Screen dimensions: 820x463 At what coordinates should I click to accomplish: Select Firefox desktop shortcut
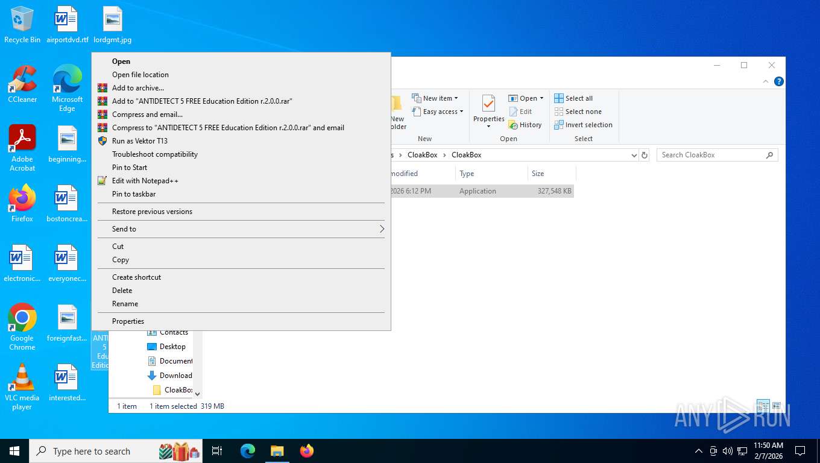click(x=22, y=204)
